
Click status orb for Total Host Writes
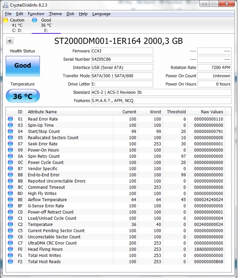pos(10,255)
